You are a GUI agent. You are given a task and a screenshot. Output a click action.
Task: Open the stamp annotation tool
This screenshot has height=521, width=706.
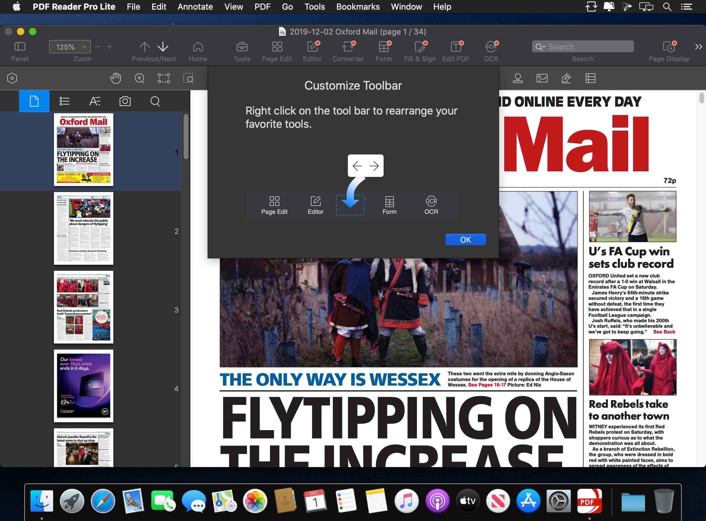pos(517,78)
